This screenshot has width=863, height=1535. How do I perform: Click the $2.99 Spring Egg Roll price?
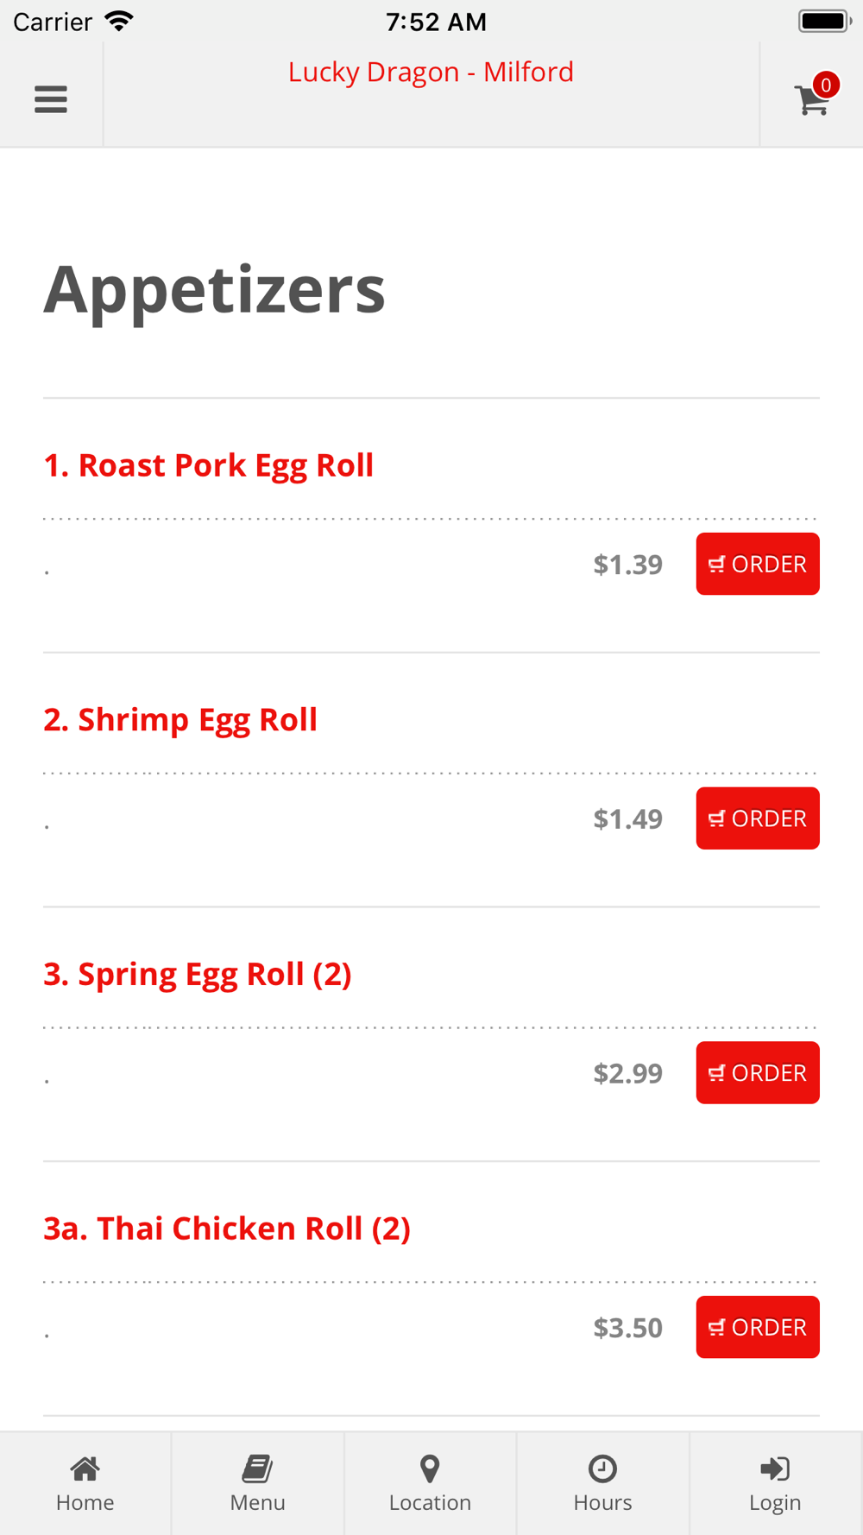pyautogui.click(x=627, y=1073)
